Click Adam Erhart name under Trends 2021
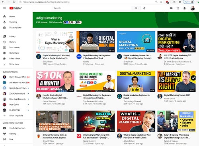Screen dimensions: 199x146 point(170,99)
